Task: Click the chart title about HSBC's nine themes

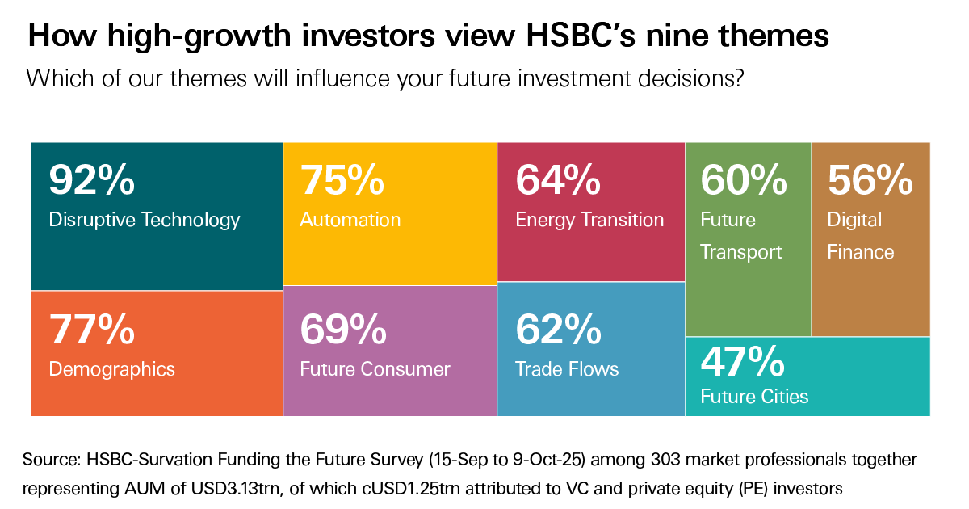Action: 428,37
